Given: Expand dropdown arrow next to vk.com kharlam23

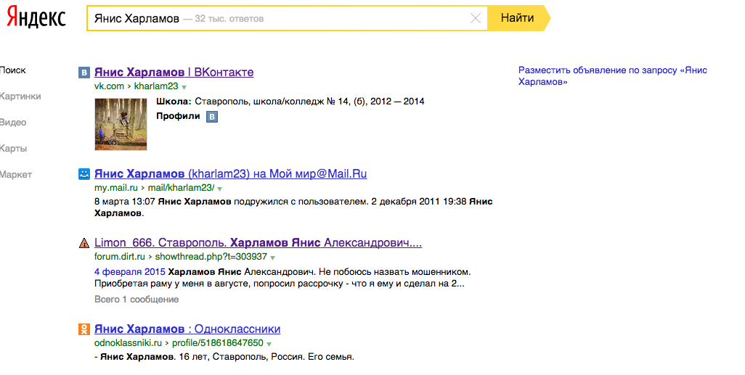Looking at the screenshot, I should [x=184, y=87].
